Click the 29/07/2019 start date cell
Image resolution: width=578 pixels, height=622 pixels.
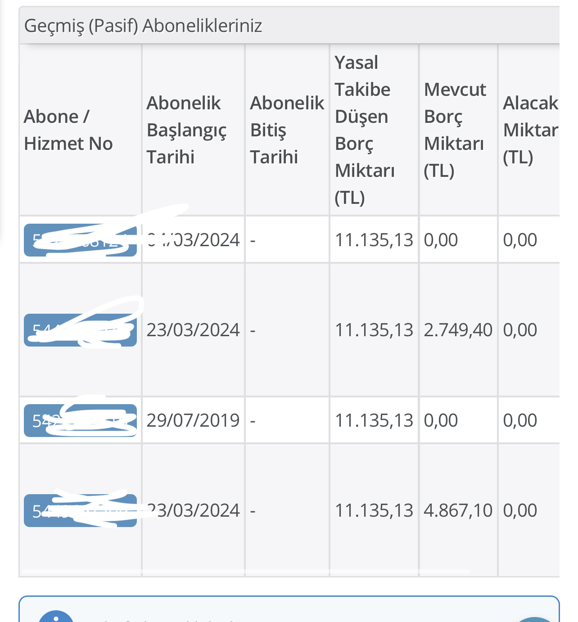[x=193, y=420]
